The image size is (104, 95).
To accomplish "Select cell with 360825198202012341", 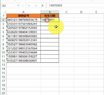I will [23, 40].
